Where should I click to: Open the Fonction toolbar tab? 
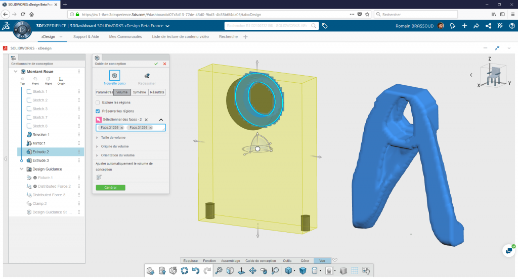tap(209, 260)
